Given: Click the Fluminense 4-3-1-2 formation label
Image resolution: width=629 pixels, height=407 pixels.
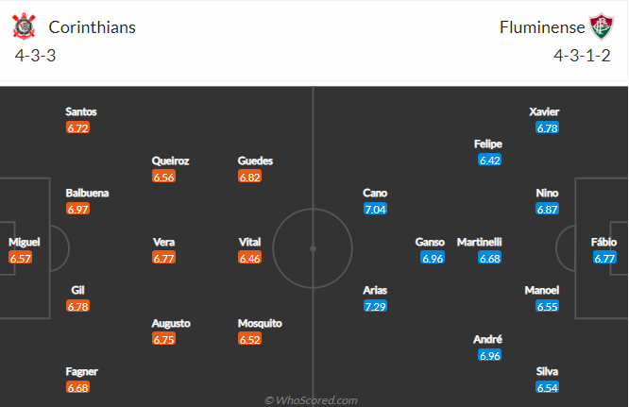Looking at the screenshot, I should click(582, 56).
